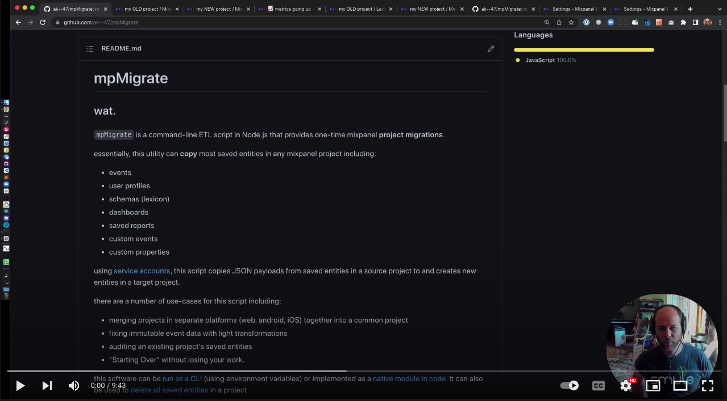
Task: Open Trash in the dock
Action: 6,296
